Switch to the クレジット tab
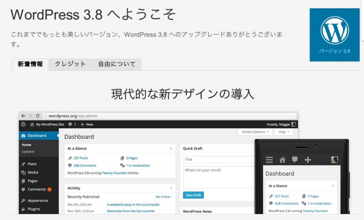 (70, 64)
